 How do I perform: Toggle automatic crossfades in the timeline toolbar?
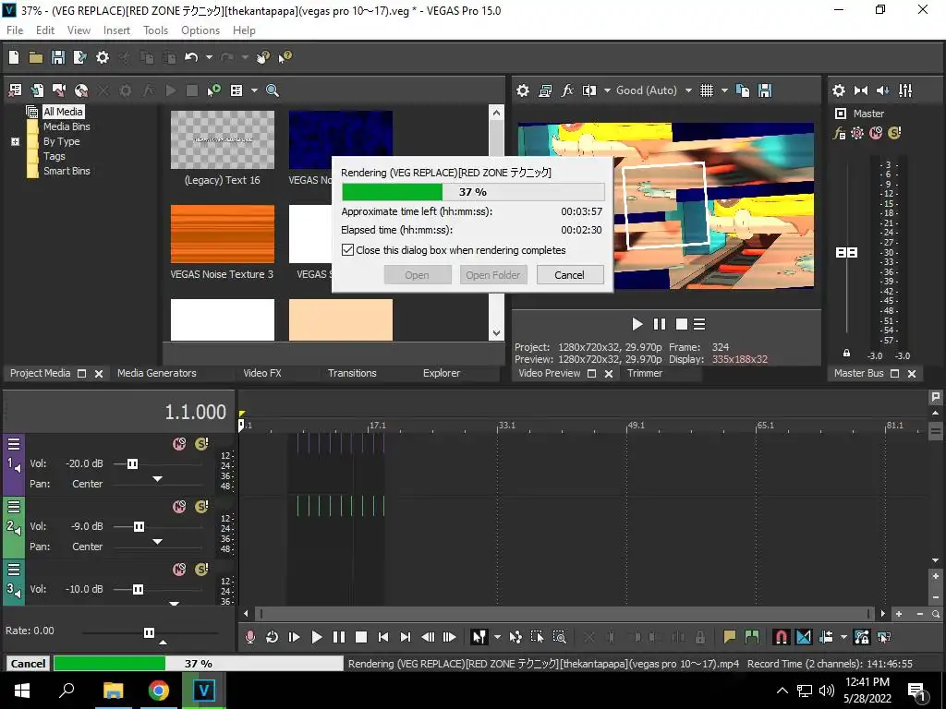(x=804, y=637)
